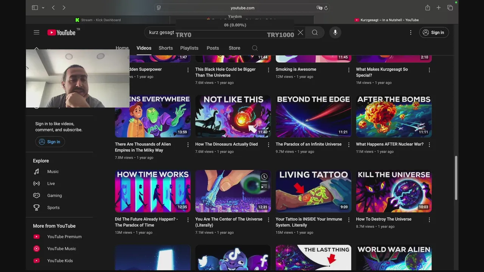The image size is (484, 272).
Task: Play the AFTER THE BOMBS thumbnail
Action: (x=394, y=116)
